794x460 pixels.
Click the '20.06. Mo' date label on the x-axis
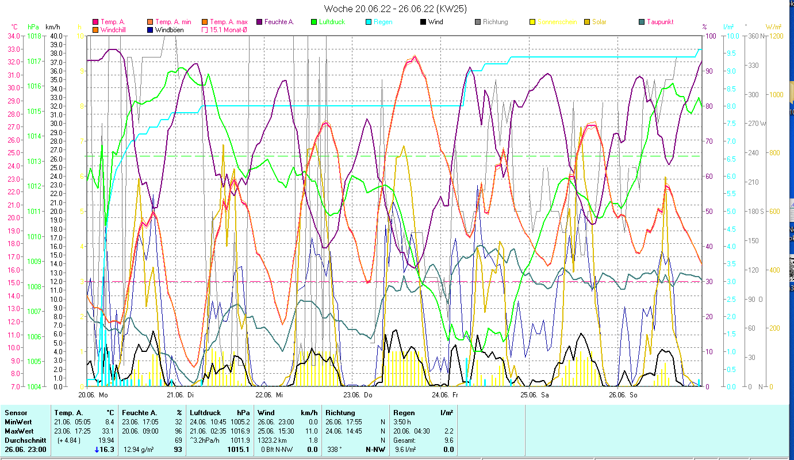click(x=93, y=395)
